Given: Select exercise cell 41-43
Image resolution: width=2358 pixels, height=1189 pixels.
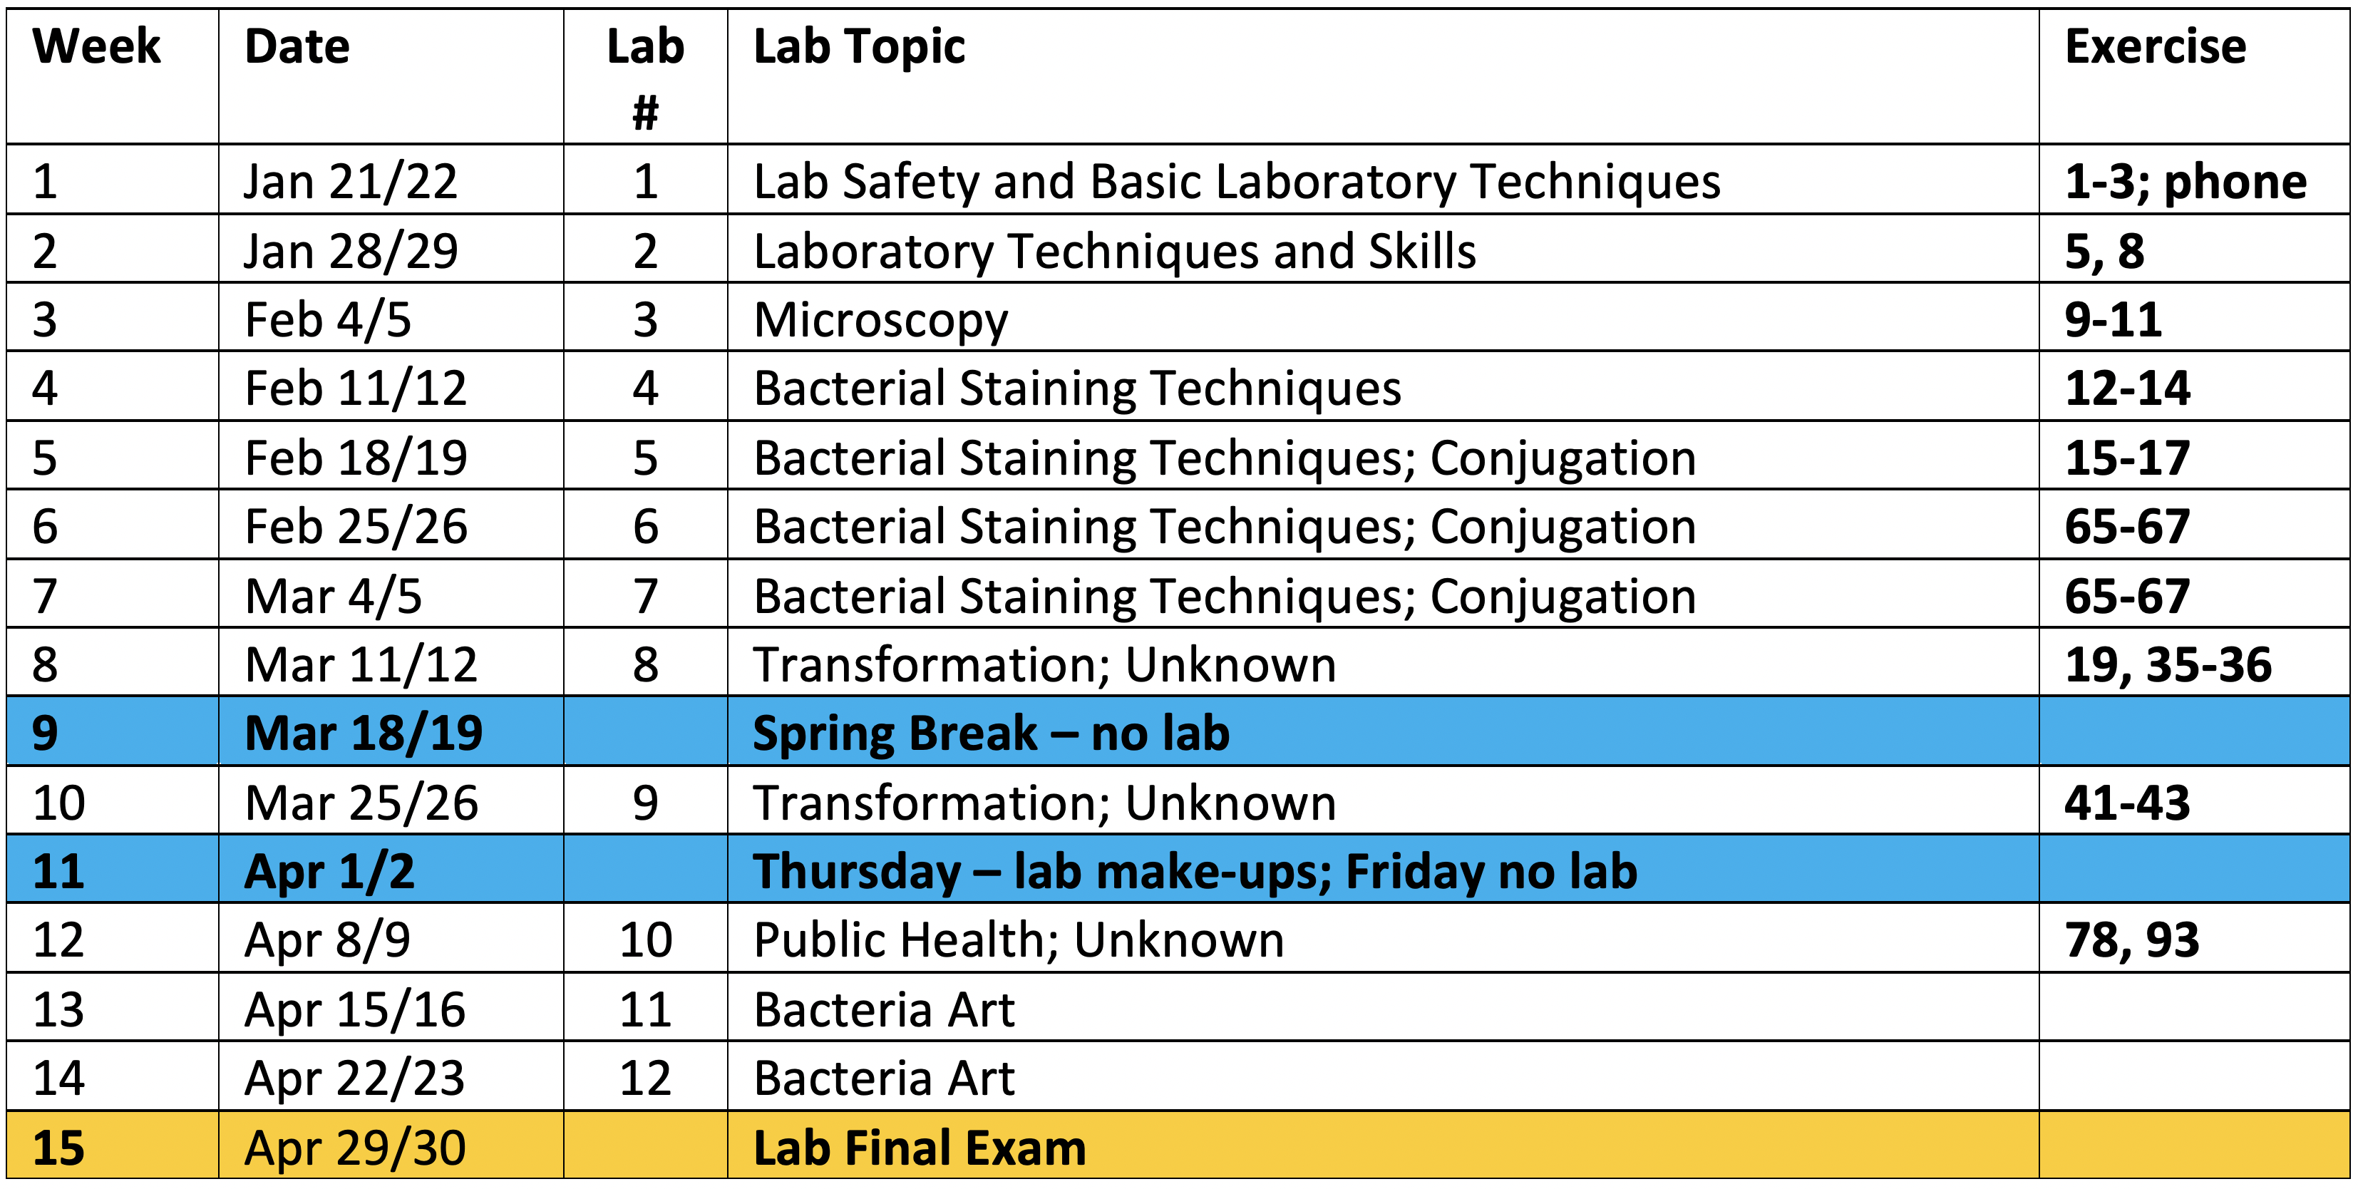Looking at the screenshot, I should (x=2194, y=801).
